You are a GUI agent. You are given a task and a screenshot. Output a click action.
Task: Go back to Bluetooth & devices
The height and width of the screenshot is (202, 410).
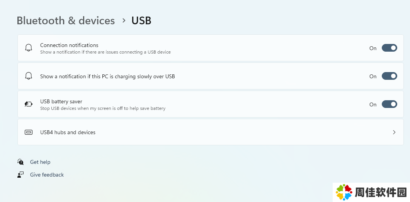(x=66, y=20)
